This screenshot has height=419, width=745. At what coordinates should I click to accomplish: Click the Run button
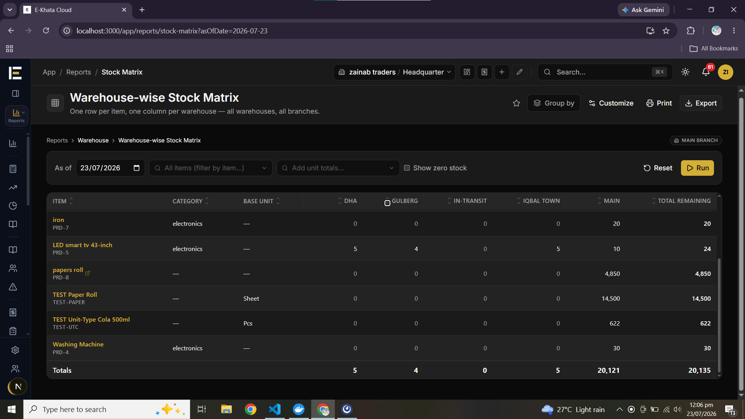click(697, 168)
